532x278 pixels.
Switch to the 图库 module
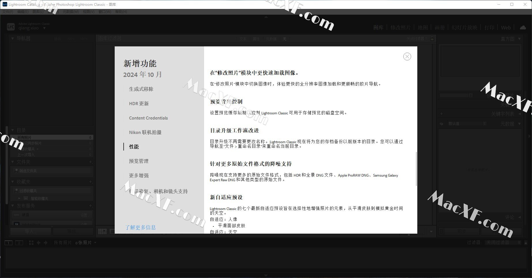(x=378, y=28)
